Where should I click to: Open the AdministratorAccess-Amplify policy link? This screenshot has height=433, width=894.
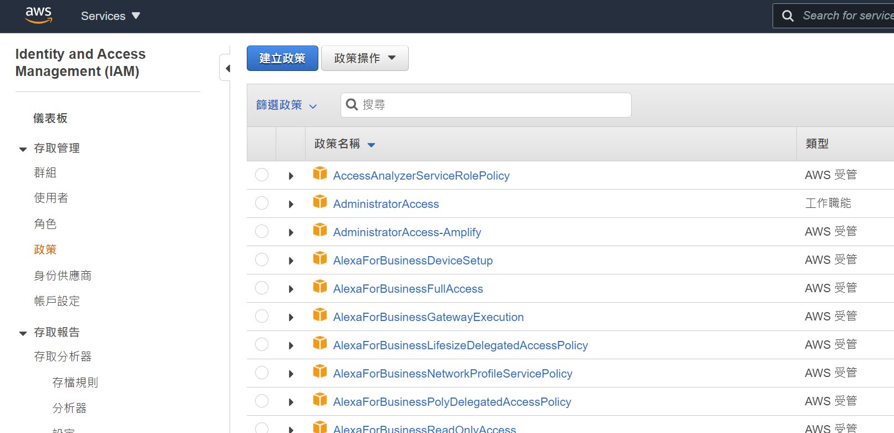(407, 232)
